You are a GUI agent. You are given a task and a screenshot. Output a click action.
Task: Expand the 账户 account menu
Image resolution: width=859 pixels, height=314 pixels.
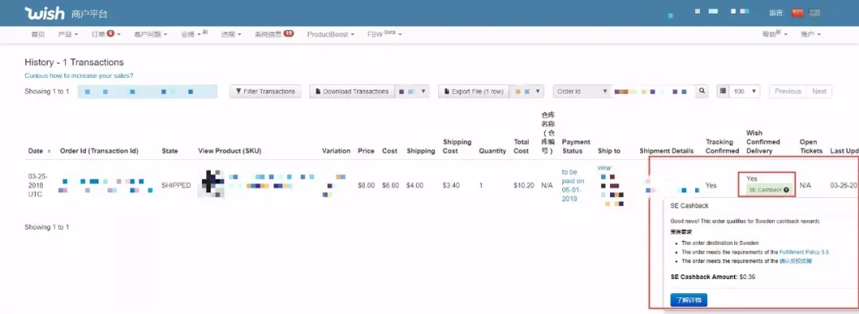tap(810, 34)
